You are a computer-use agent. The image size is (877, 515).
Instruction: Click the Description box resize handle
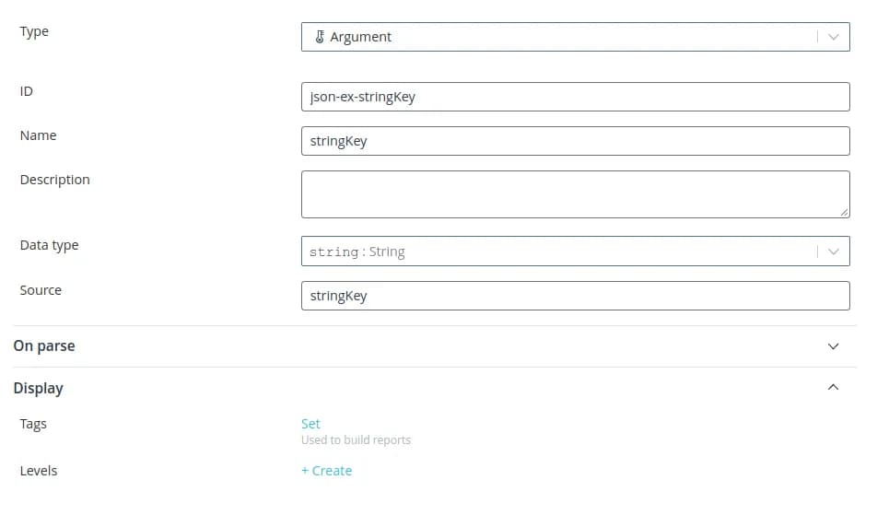point(844,212)
